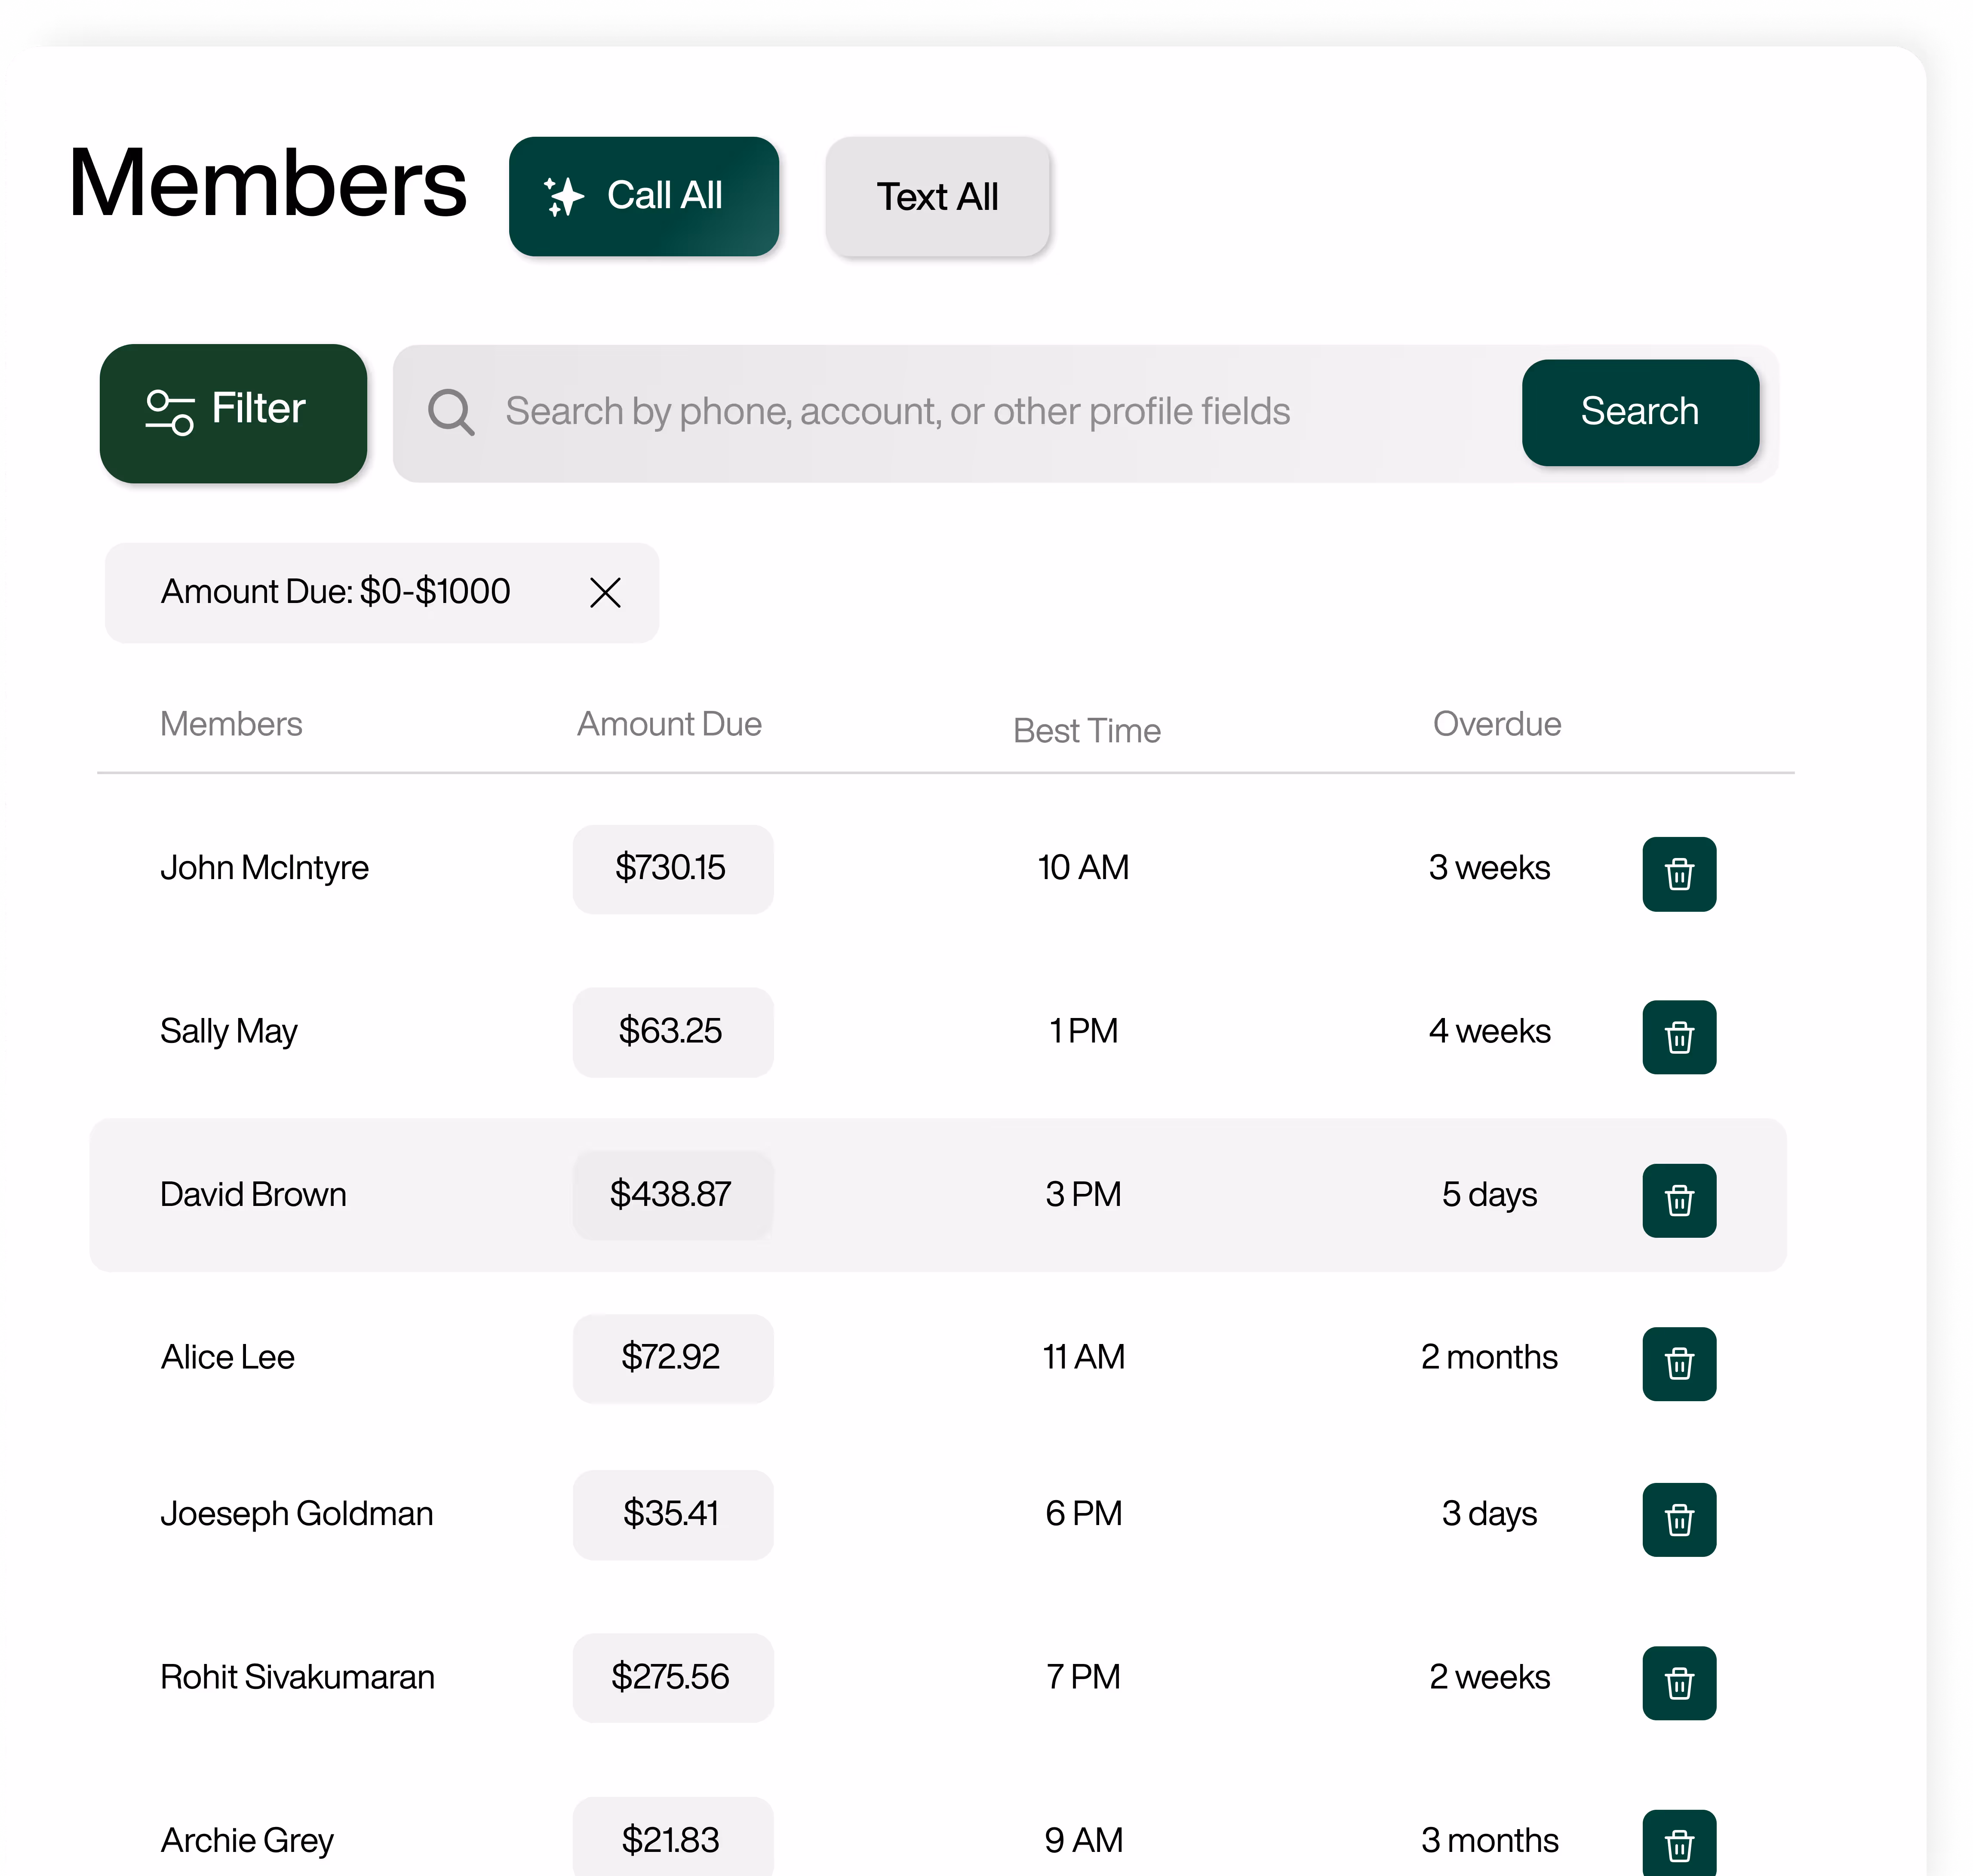Click the $730.15 amount badge
1973x1876 pixels.
(x=672, y=868)
